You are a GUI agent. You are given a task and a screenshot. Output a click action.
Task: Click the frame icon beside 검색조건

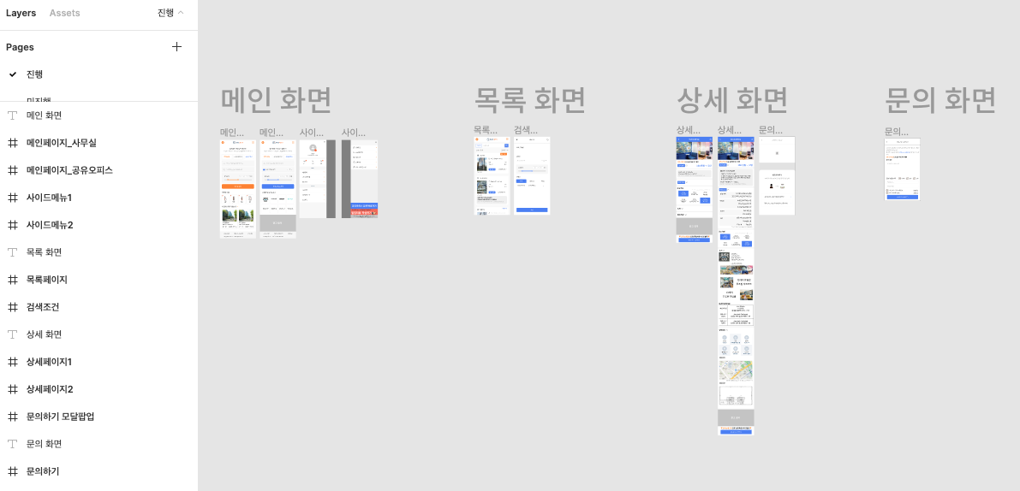click(x=12, y=306)
